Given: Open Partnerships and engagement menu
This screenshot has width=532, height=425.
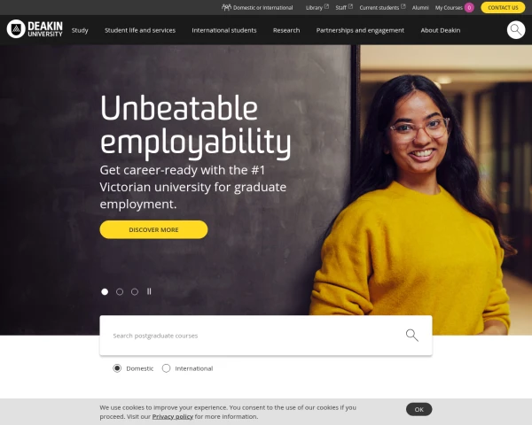Looking at the screenshot, I should (360, 30).
